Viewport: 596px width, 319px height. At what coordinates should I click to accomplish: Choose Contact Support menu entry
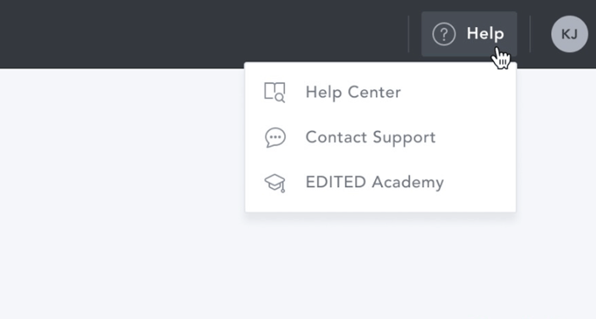point(380,137)
